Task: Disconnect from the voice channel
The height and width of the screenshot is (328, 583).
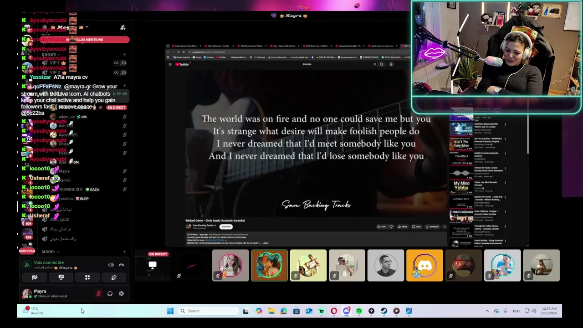Action: 121,265
